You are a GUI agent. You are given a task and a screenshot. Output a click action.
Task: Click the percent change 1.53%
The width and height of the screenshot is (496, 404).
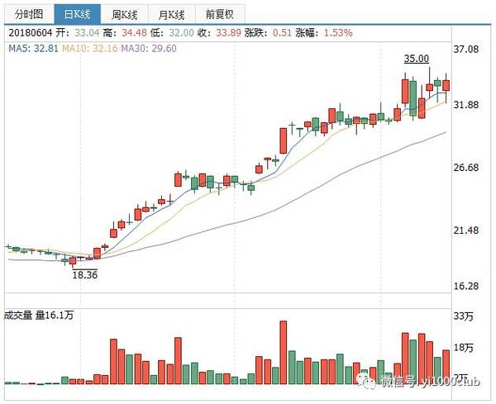pos(338,32)
